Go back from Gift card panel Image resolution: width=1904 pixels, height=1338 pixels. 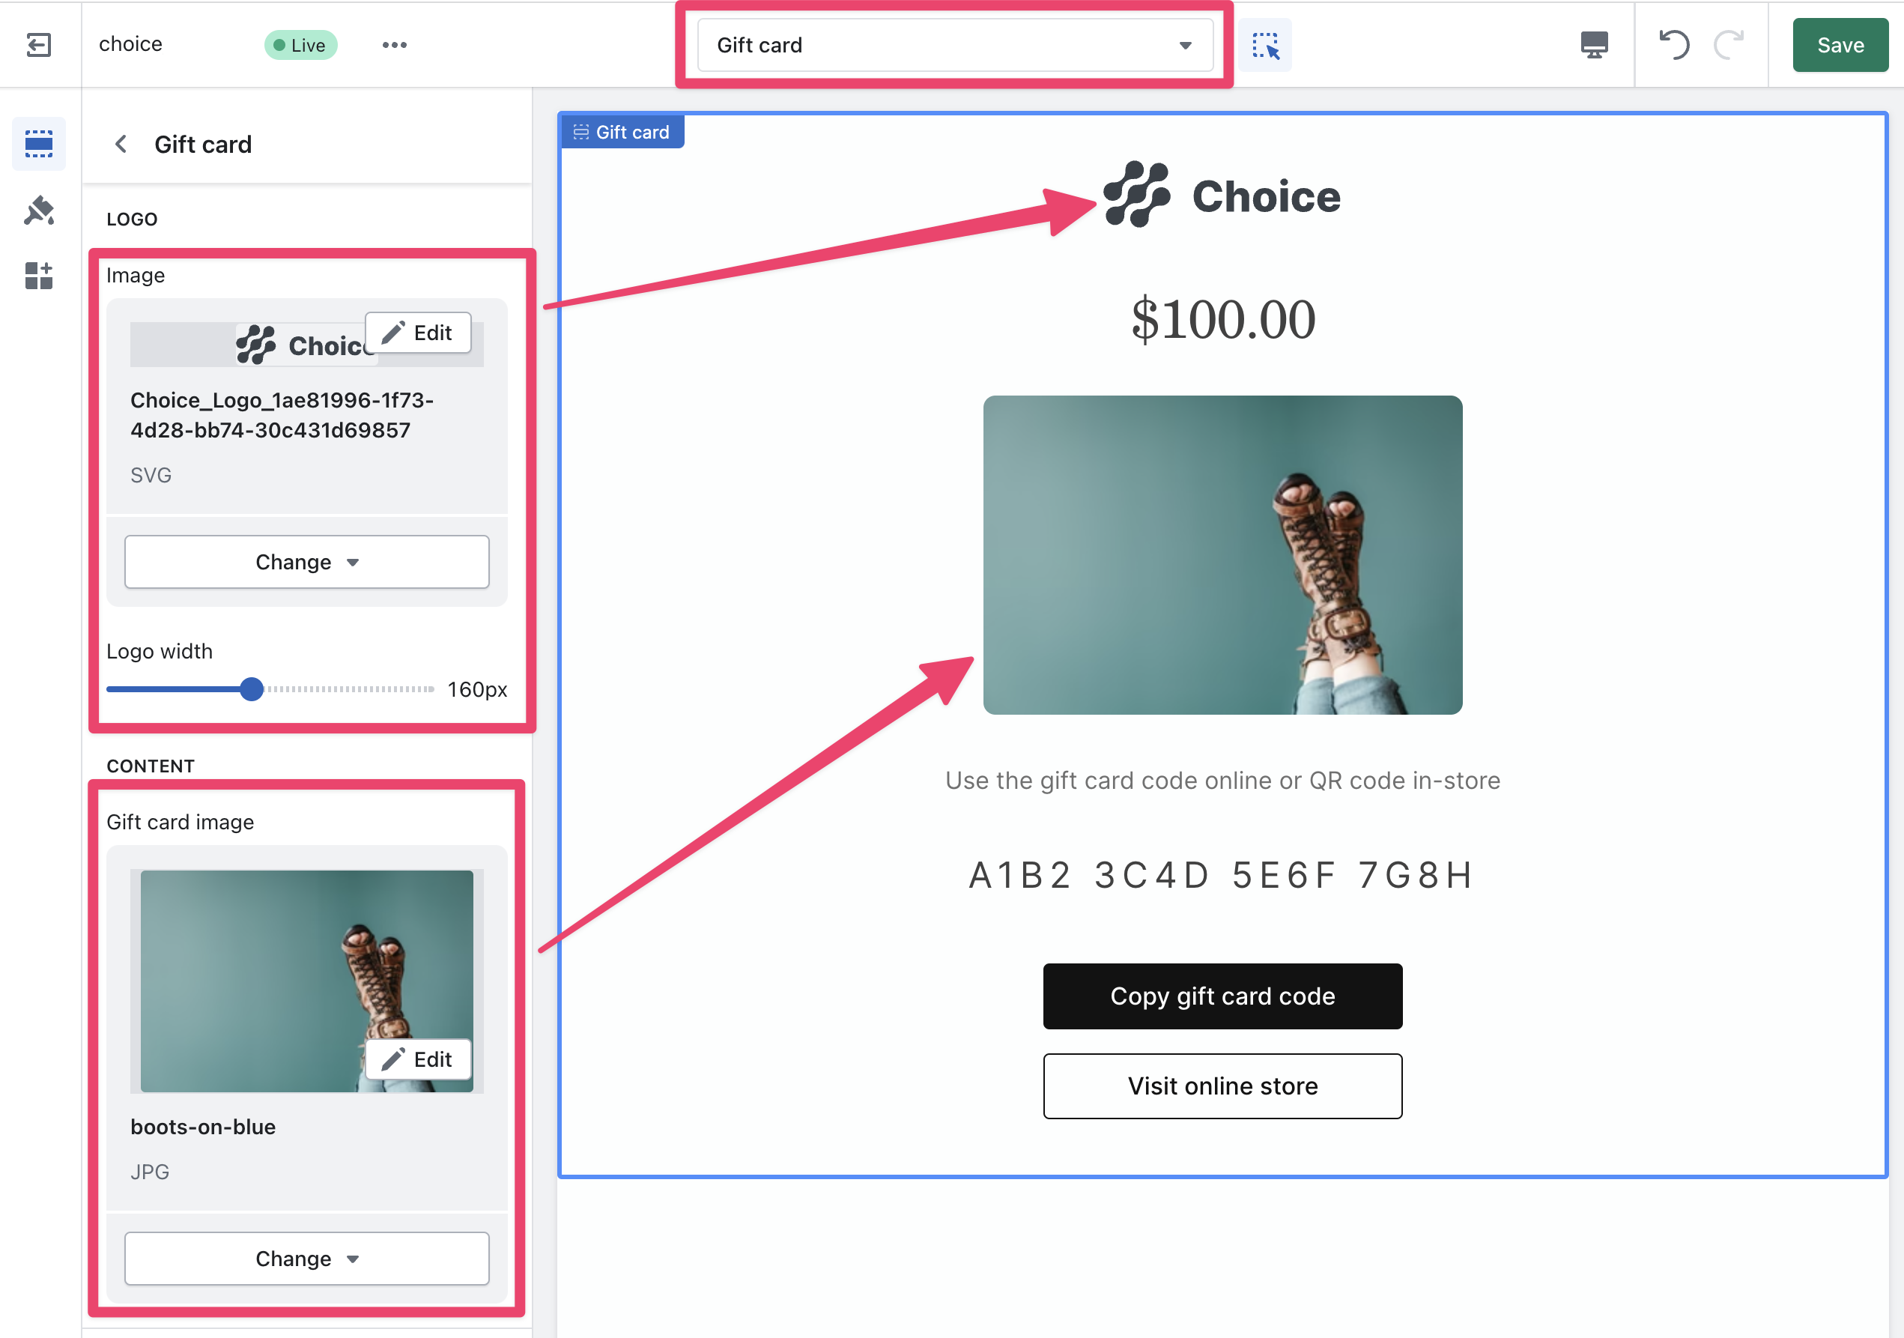coord(121,145)
